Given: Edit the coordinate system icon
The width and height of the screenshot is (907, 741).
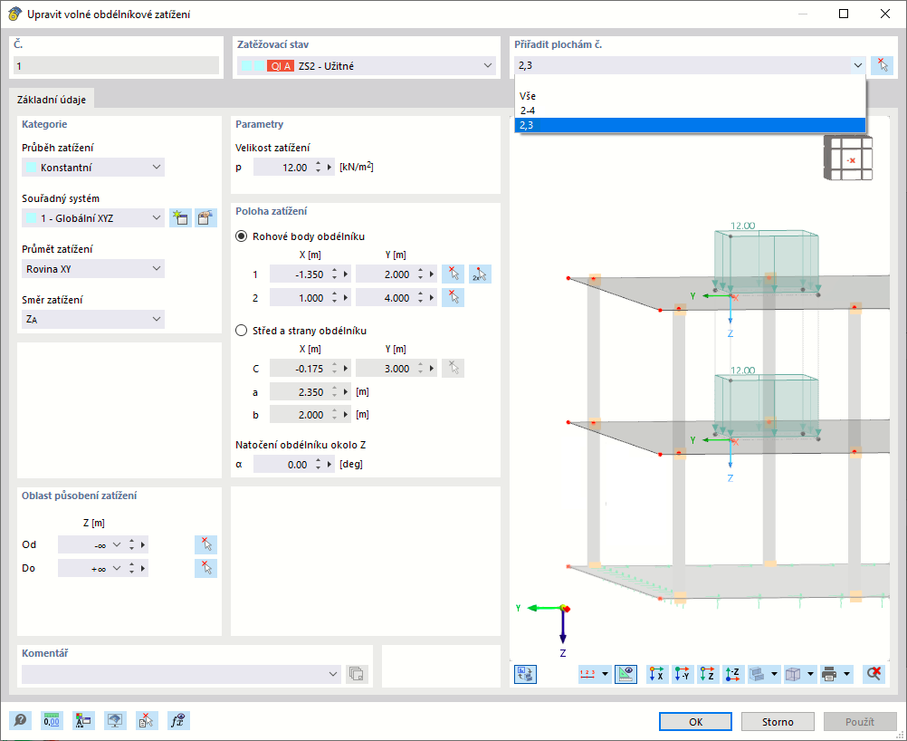Looking at the screenshot, I should tap(205, 217).
